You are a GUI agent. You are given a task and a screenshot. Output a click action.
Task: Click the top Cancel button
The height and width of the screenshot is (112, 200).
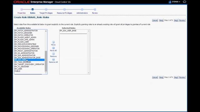tap(155, 20)
